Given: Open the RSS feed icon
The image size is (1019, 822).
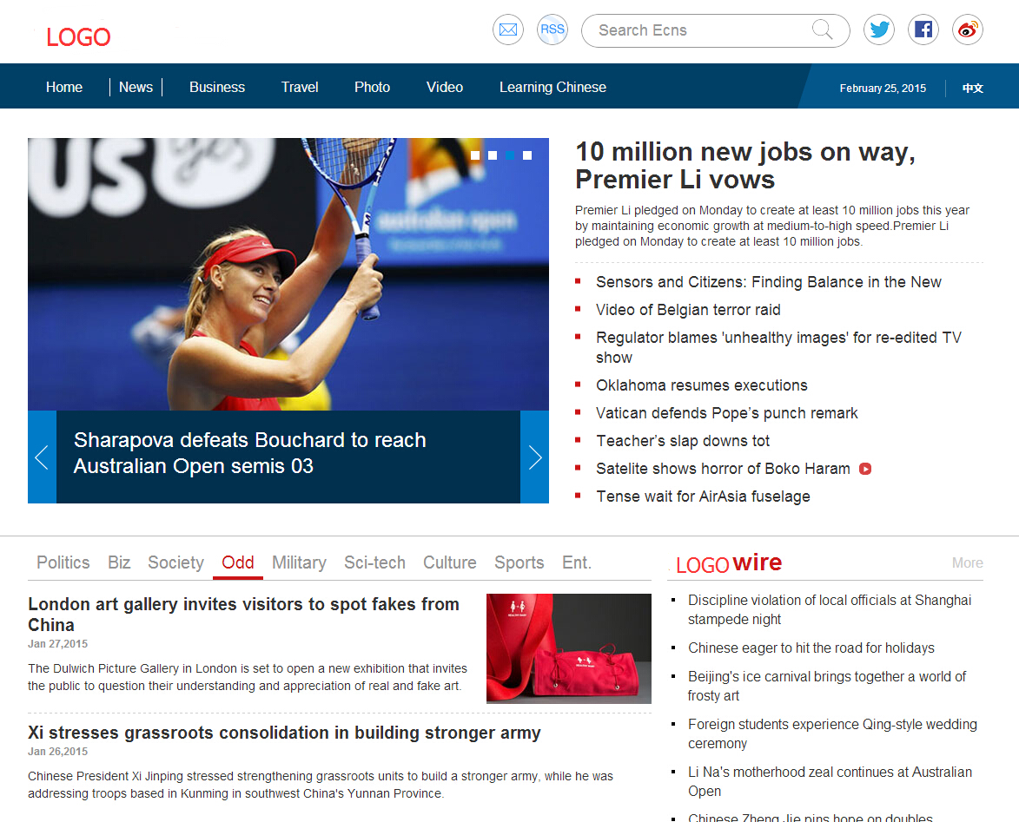Looking at the screenshot, I should click(553, 30).
